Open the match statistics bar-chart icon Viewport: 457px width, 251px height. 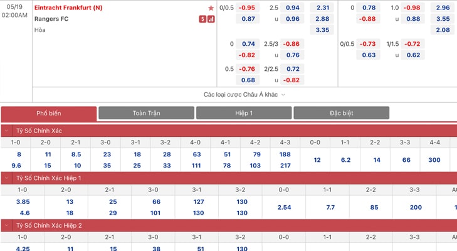pyautogui.click(x=211, y=19)
